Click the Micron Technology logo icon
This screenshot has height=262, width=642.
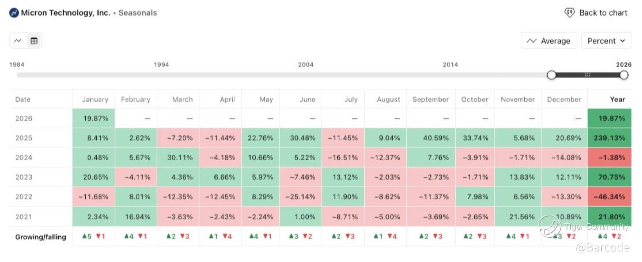14,13
